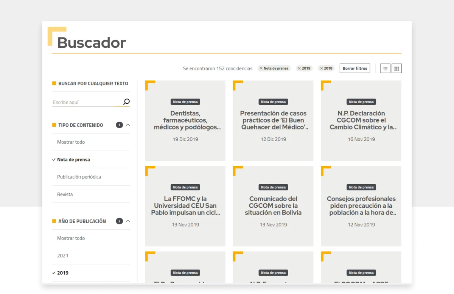Remove the 2019 filter chip
Viewport: 454px width, 294px height.
point(299,68)
